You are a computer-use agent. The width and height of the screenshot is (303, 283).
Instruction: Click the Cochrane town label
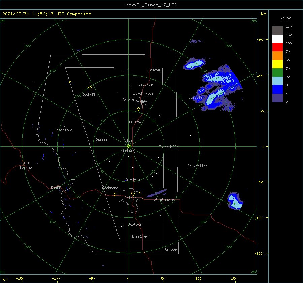coord(110,188)
